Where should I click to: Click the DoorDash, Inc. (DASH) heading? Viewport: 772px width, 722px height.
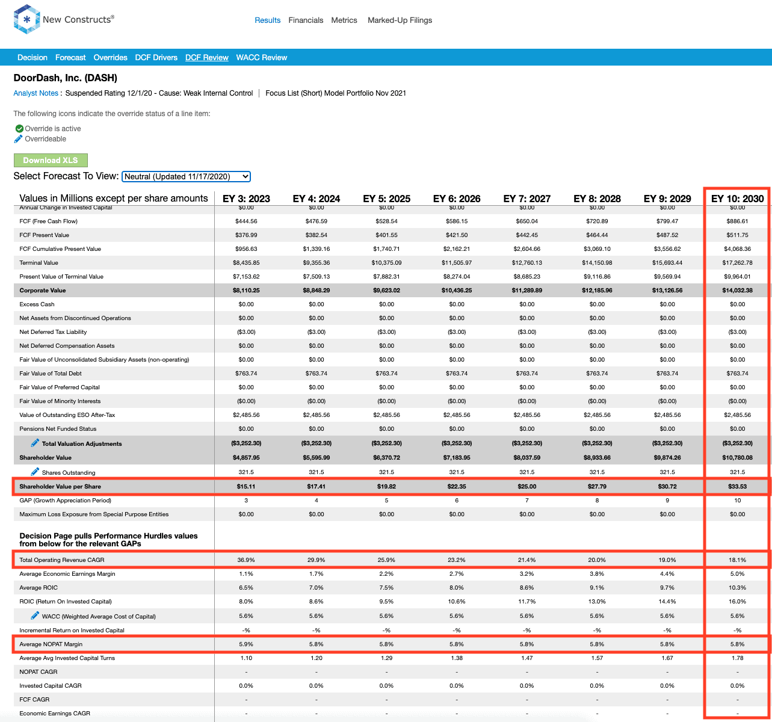tap(66, 78)
